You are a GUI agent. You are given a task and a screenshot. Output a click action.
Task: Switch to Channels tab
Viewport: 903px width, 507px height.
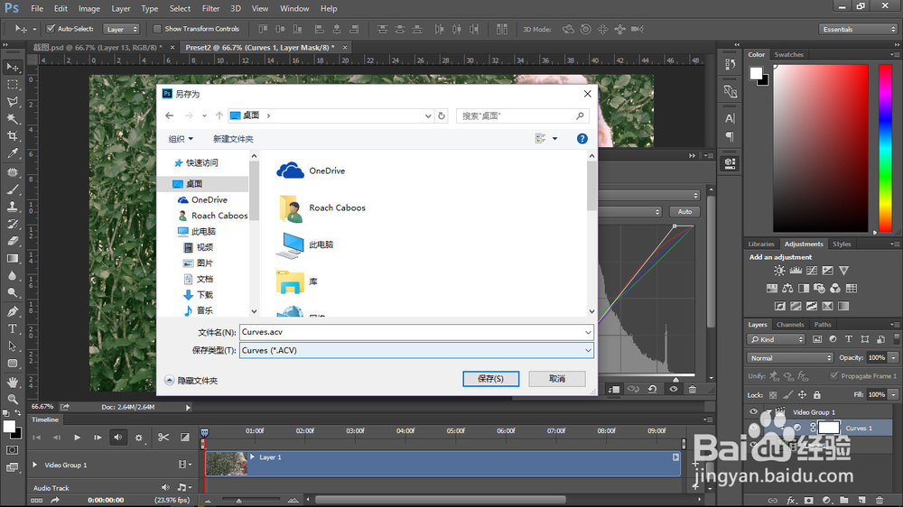789,325
